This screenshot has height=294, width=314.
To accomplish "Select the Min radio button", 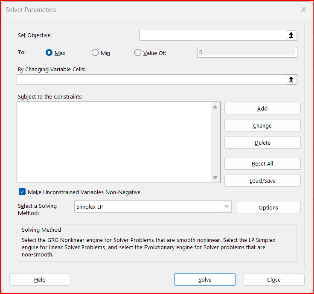I will [95, 53].
